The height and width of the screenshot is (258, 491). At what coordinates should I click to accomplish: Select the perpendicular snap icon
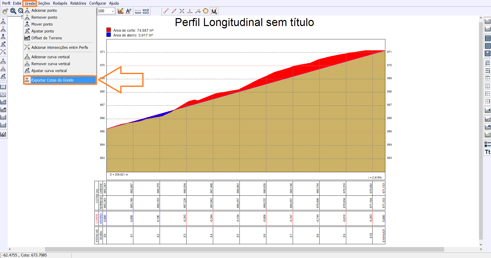pos(190,11)
